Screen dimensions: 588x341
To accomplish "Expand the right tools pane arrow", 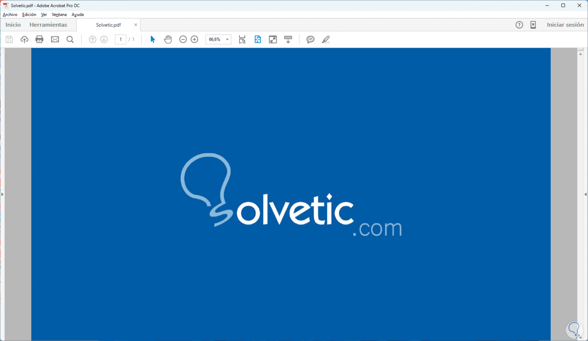I will click(586, 194).
